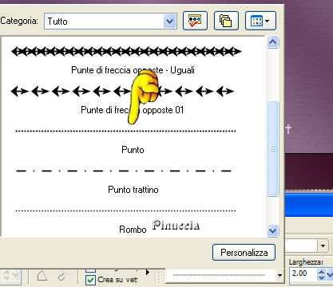The image size is (333, 287).
Task: Click the freehand curve icon in options bar
Action: [x=61, y=276]
